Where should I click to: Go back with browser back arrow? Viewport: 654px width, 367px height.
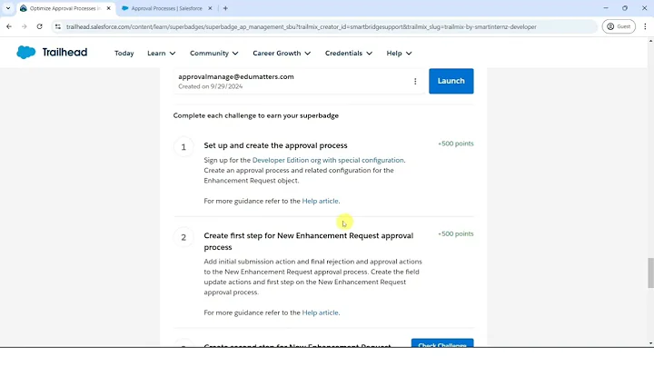[9, 26]
